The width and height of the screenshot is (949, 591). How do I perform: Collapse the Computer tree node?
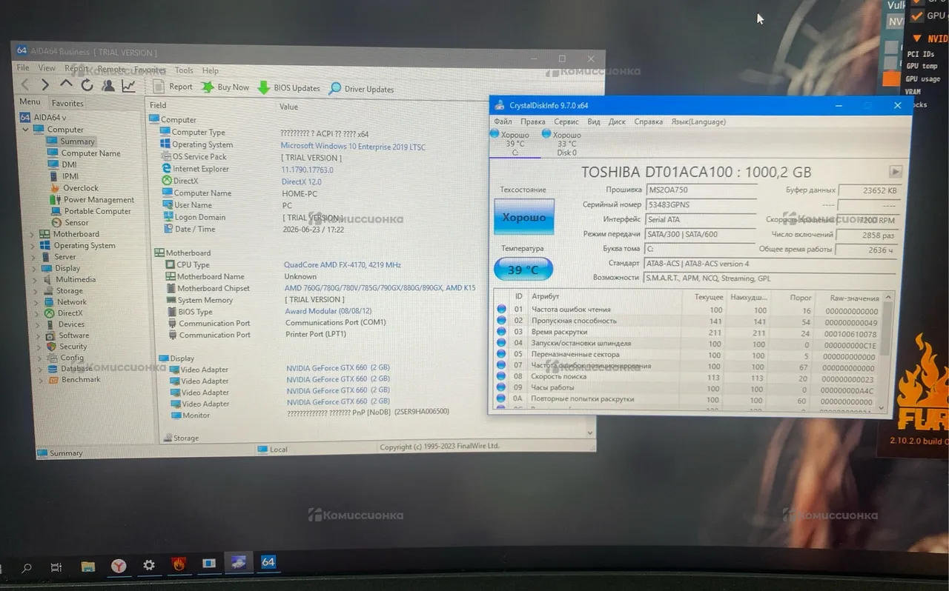(x=25, y=130)
